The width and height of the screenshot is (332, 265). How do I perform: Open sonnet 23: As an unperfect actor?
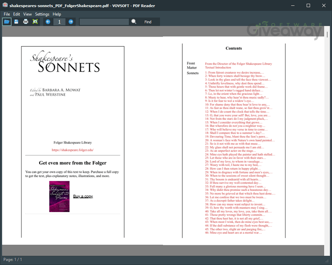click(231, 151)
